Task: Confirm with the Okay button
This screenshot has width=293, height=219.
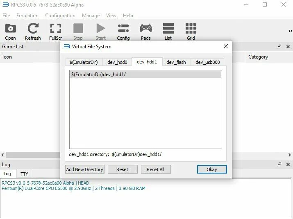Action: [212, 169]
